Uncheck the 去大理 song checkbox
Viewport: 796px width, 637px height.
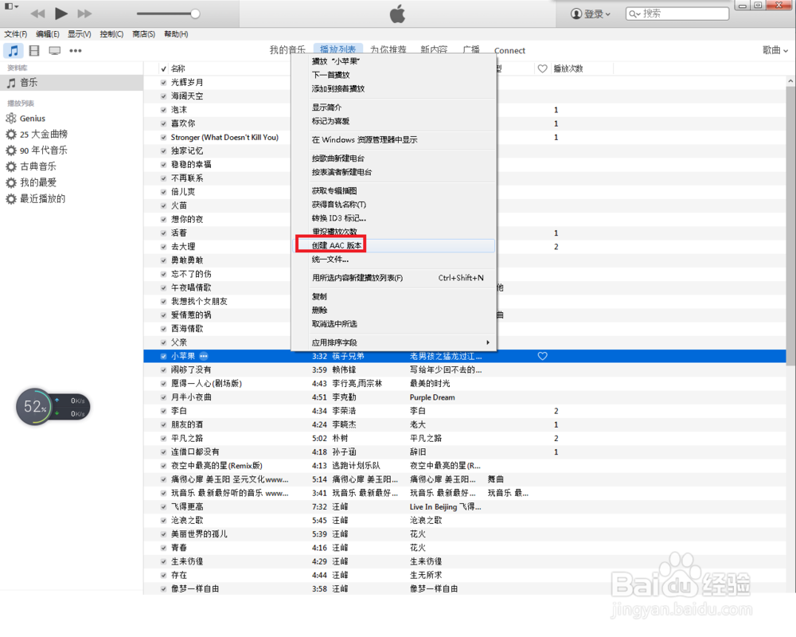[x=163, y=246]
